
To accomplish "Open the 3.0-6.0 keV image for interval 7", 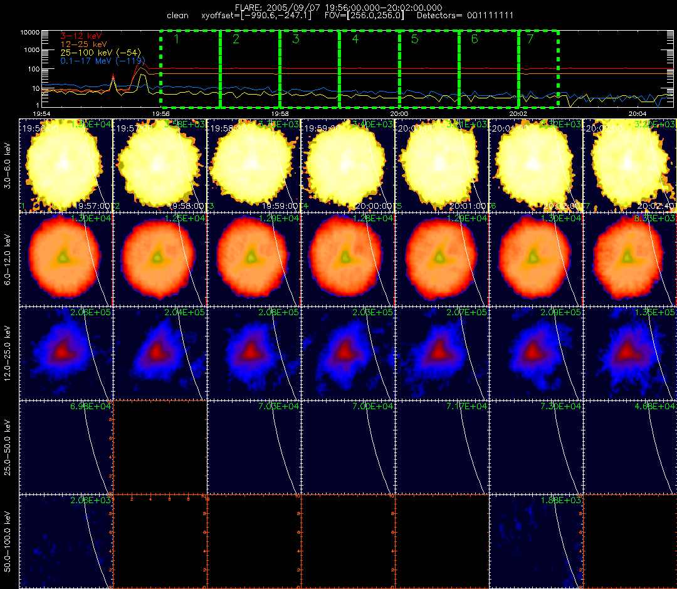I will tap(630, 165).
